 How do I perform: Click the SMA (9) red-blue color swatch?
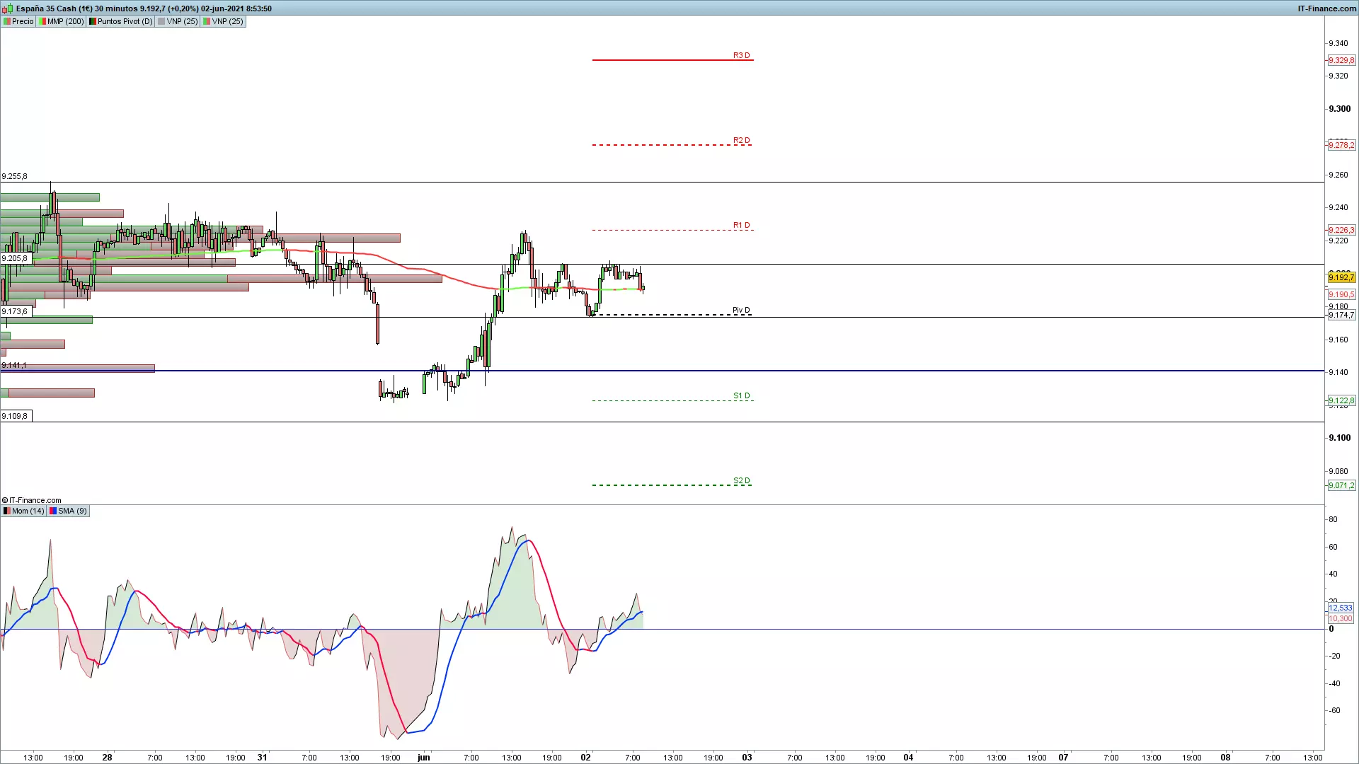[x=52, y=511]
